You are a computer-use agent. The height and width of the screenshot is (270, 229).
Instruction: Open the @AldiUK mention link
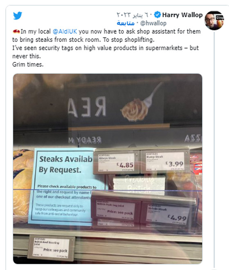(x=65, y=32)
